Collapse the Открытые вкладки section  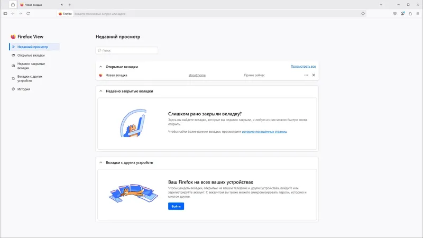(101, 67)
